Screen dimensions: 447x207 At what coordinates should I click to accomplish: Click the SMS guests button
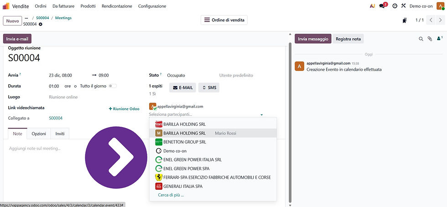click(209, 88)
